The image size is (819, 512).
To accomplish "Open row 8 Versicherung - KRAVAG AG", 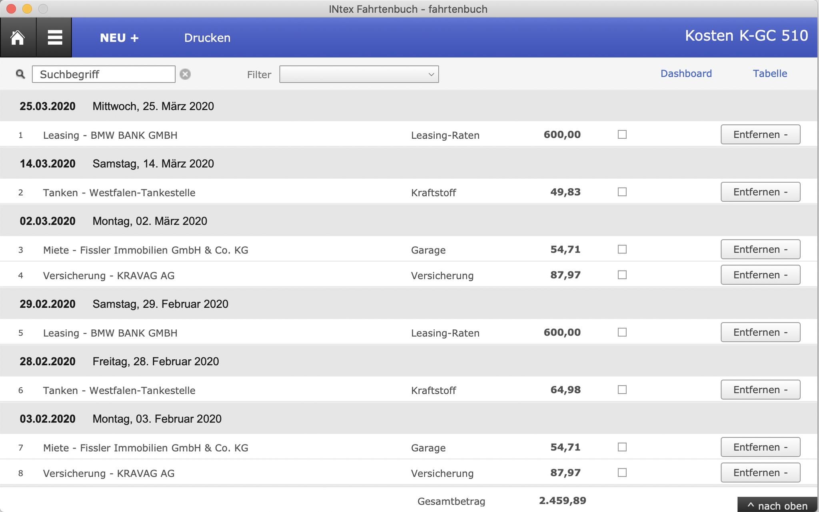I will click(x=109, y=474).
